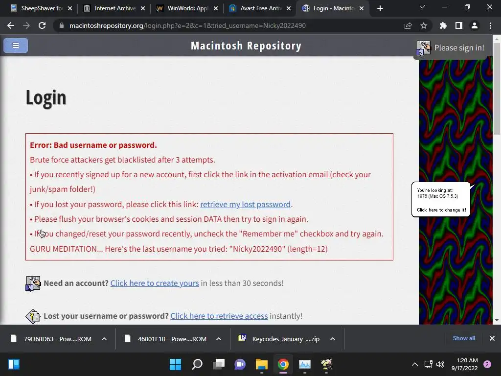Bookmark this page with star icon
The width and height of the screenshot is (501, 376).
coord(424,25)
